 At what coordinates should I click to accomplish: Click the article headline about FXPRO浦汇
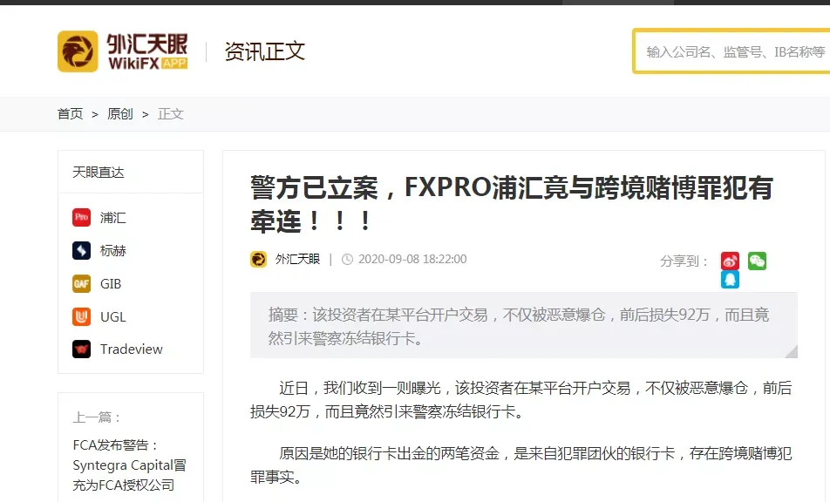pyautogui.click(x=511, y=204)
